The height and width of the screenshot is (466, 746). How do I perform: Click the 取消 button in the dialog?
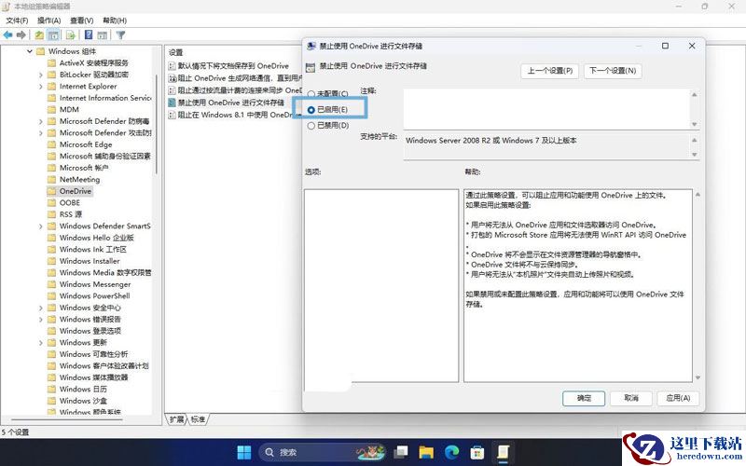[631, 398]
